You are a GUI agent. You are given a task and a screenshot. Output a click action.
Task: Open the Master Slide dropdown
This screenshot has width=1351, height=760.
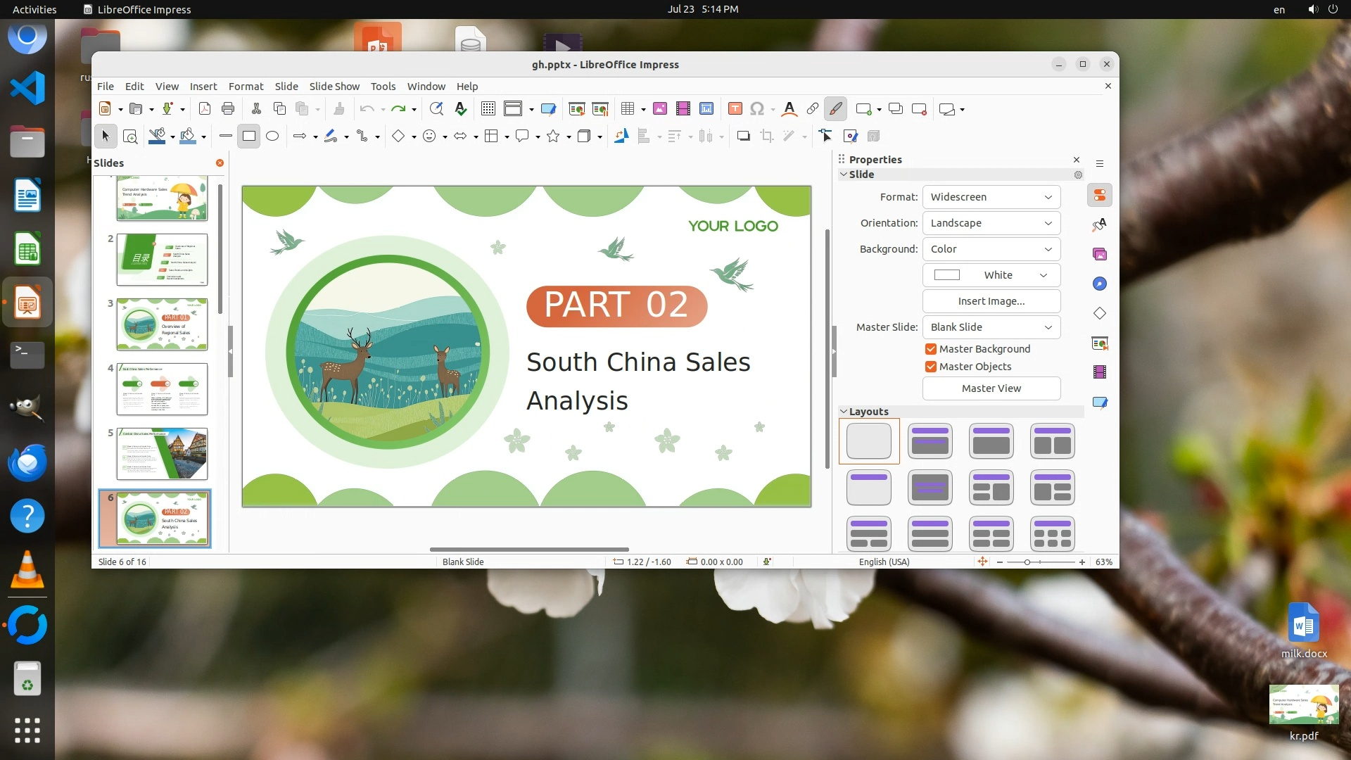[x=991, y=327]
